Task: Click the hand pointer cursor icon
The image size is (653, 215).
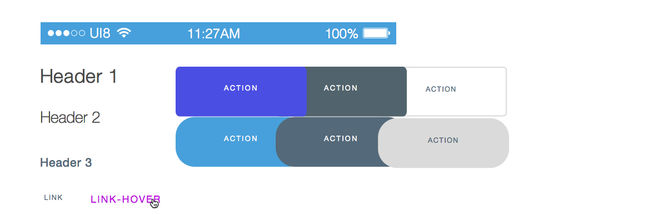Action: click(154, 203)
